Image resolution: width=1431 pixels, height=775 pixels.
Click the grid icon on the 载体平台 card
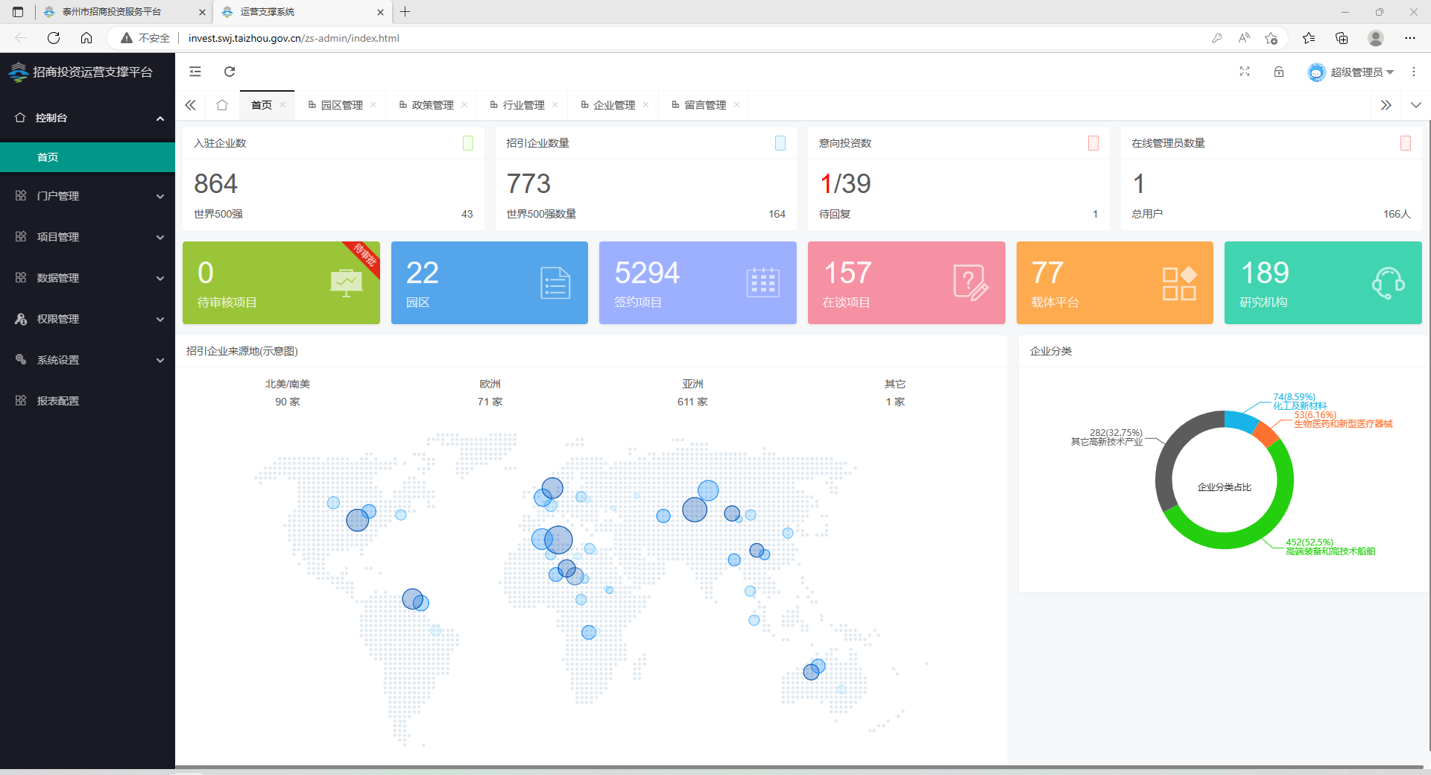pos(1180,283)
